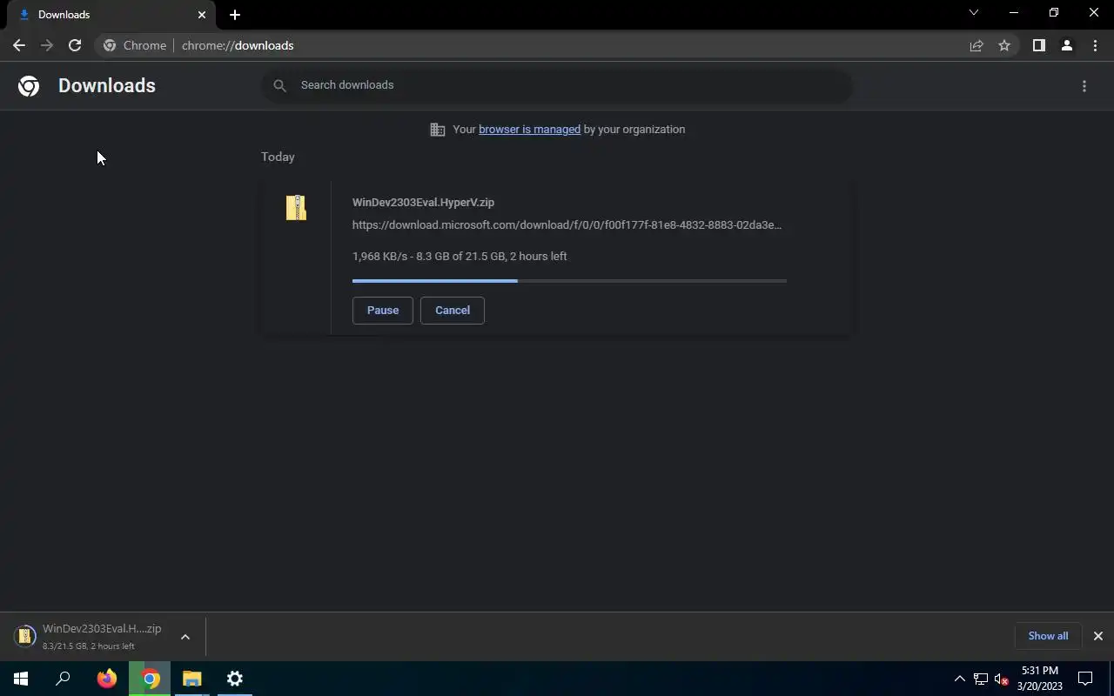Click the zip file icon of WinDev2303Eval.HyperV.zip

296,207
